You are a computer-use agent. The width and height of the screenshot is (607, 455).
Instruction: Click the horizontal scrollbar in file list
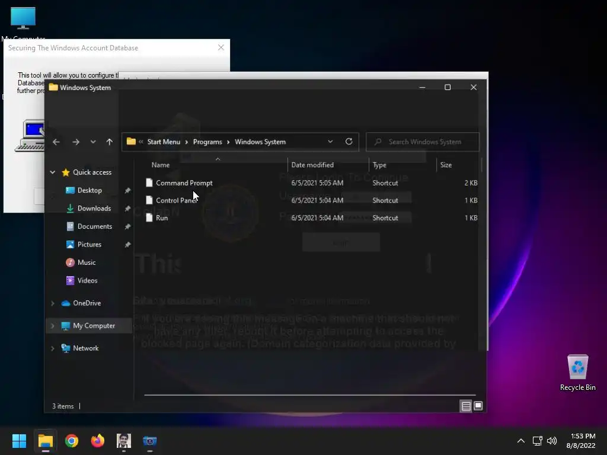click(x=309, y=395)
